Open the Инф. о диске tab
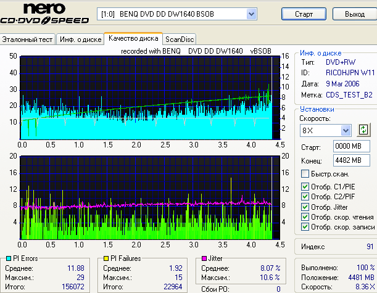 (x=81, y=39)
